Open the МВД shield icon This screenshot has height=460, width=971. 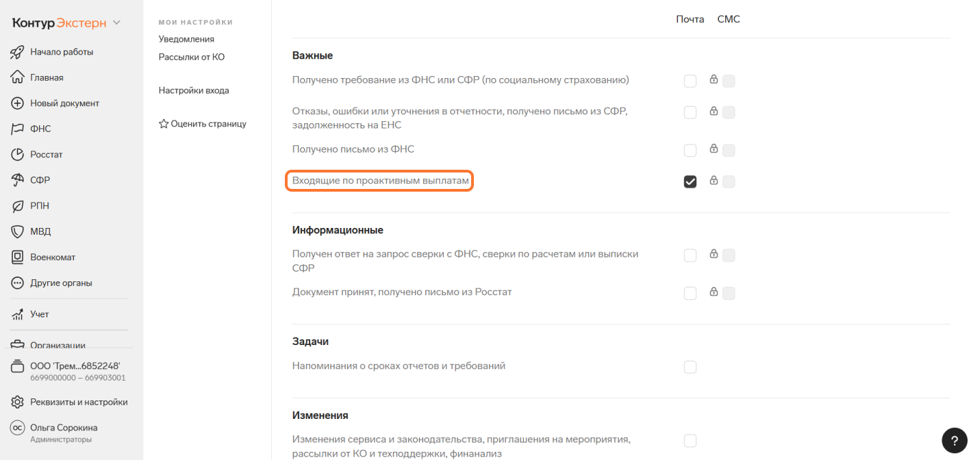click(18, 231)
